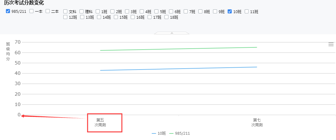Click the blue 10班 line in chart
336x140 pixels.
179,69
